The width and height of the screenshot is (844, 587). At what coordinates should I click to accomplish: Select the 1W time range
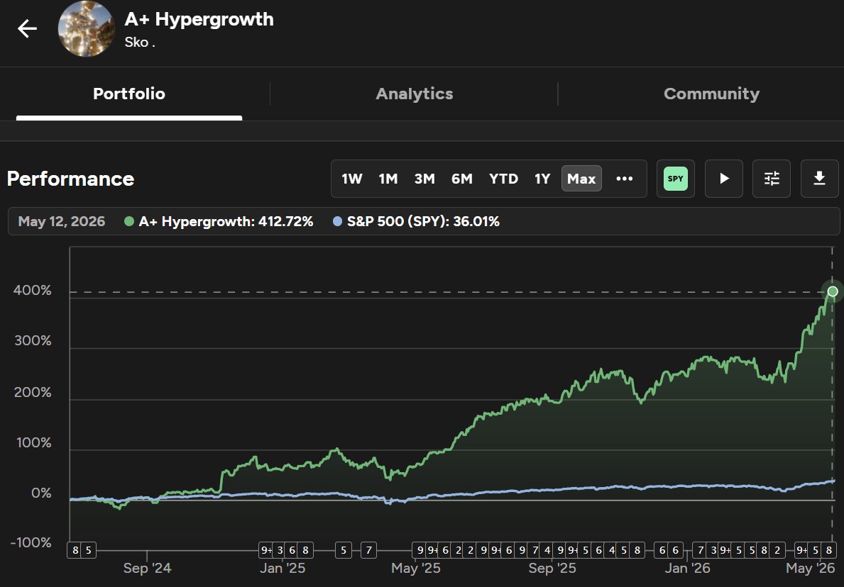(x=352, y=179)
